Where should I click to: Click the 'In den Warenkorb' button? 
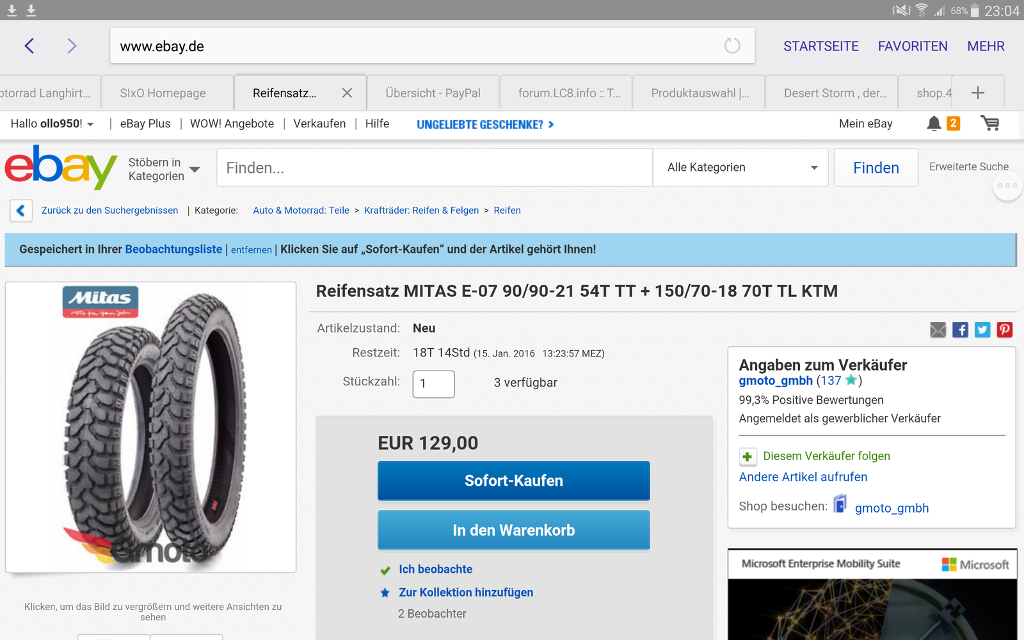pyautogui.click(x=513, y=531)
